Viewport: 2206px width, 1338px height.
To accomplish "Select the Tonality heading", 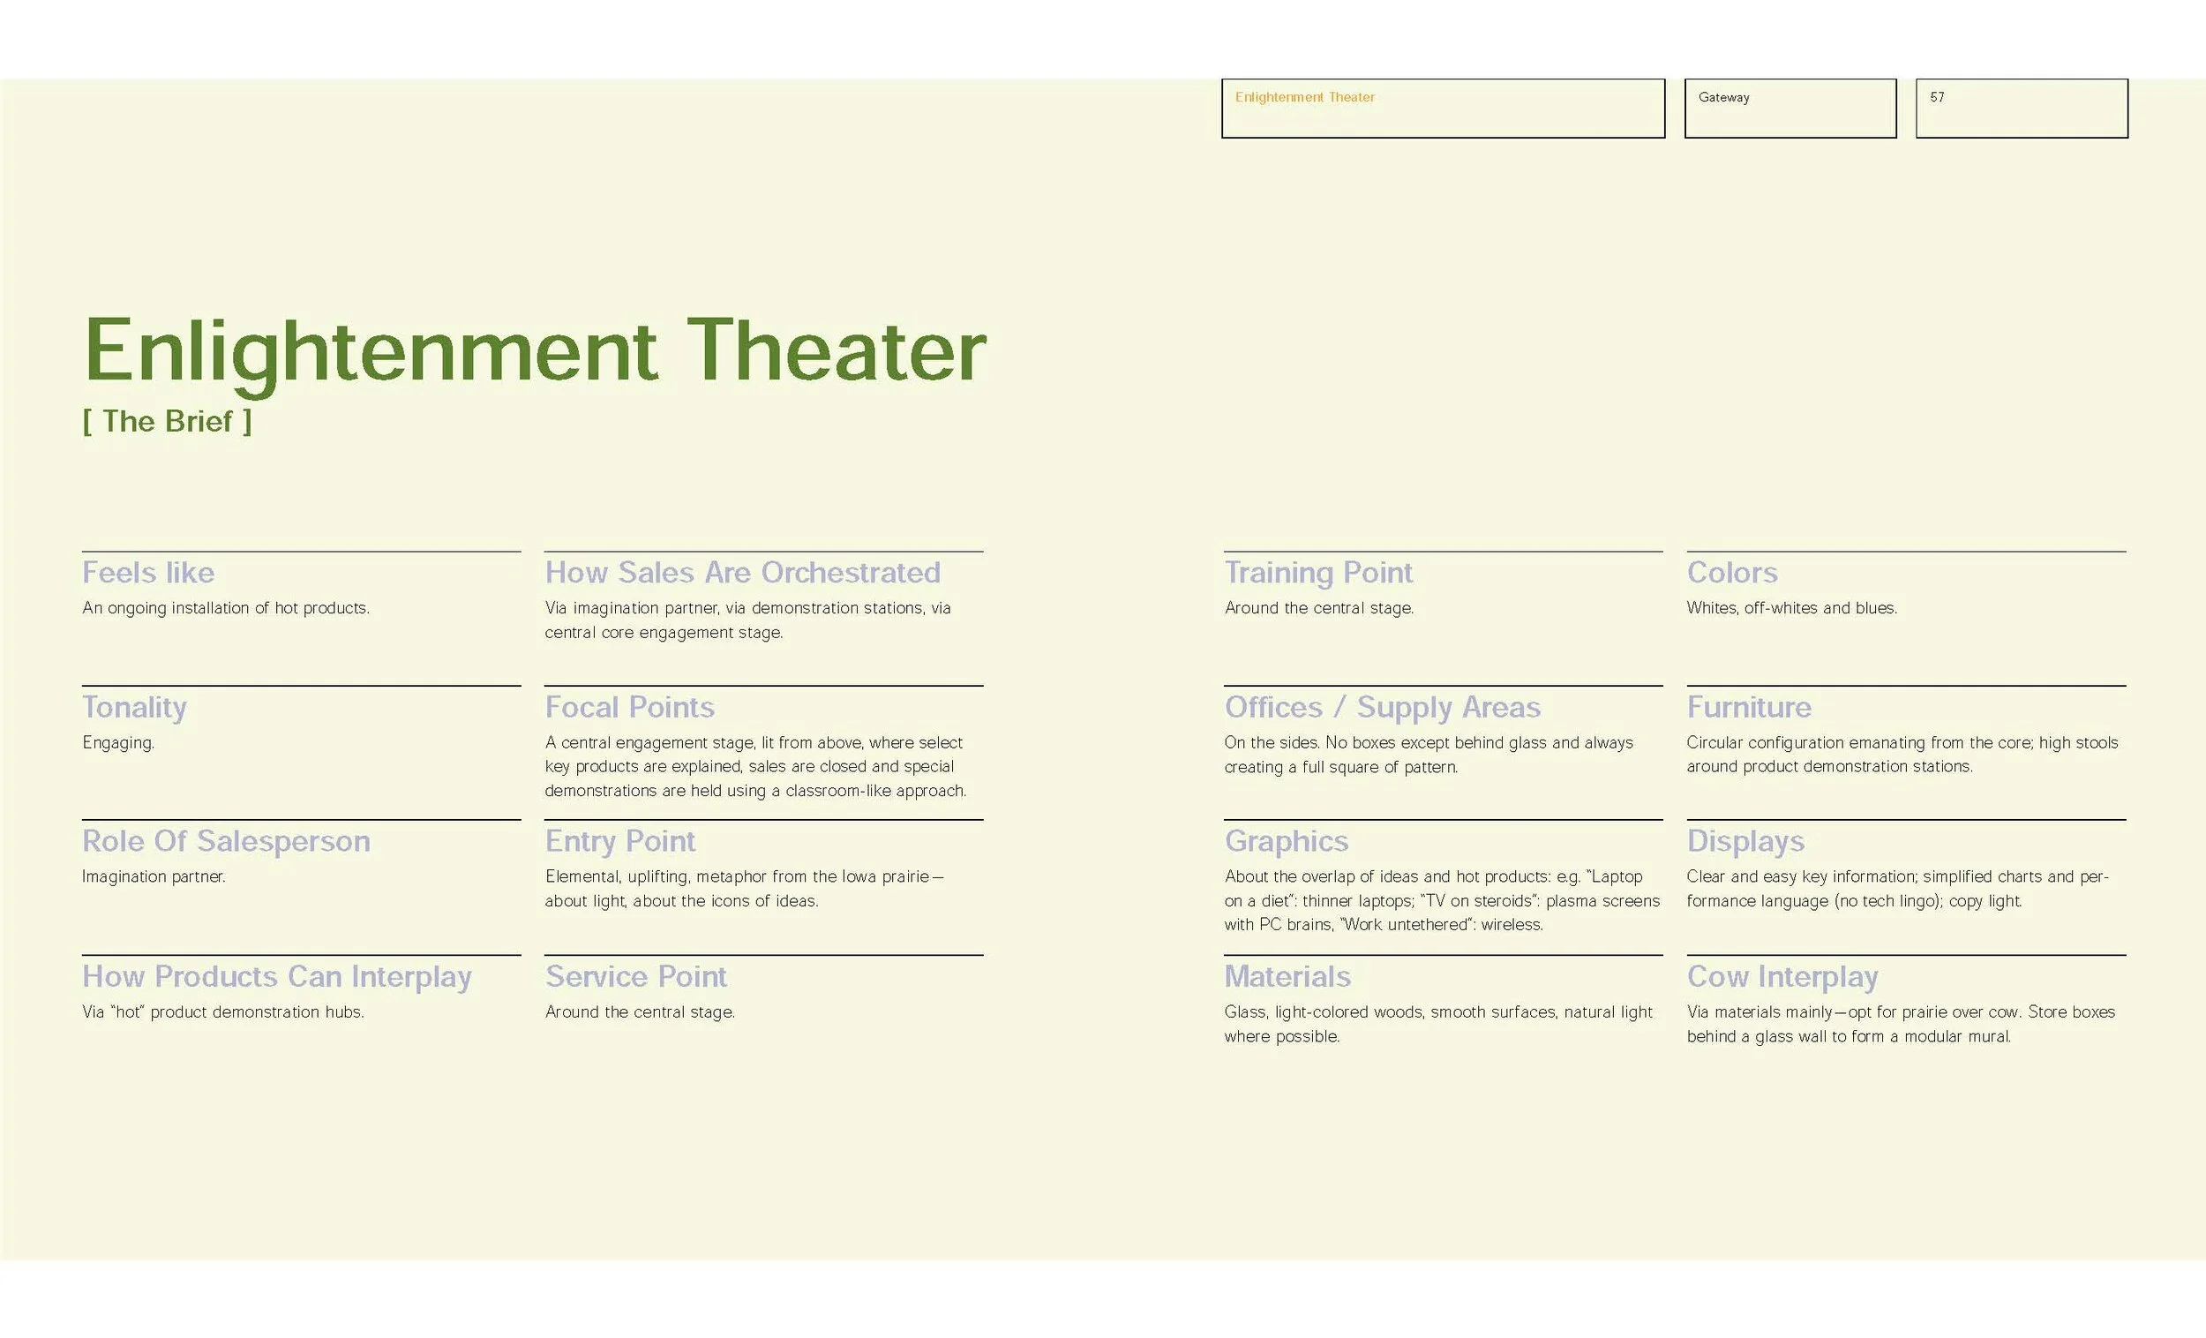I will coord(134,707).
